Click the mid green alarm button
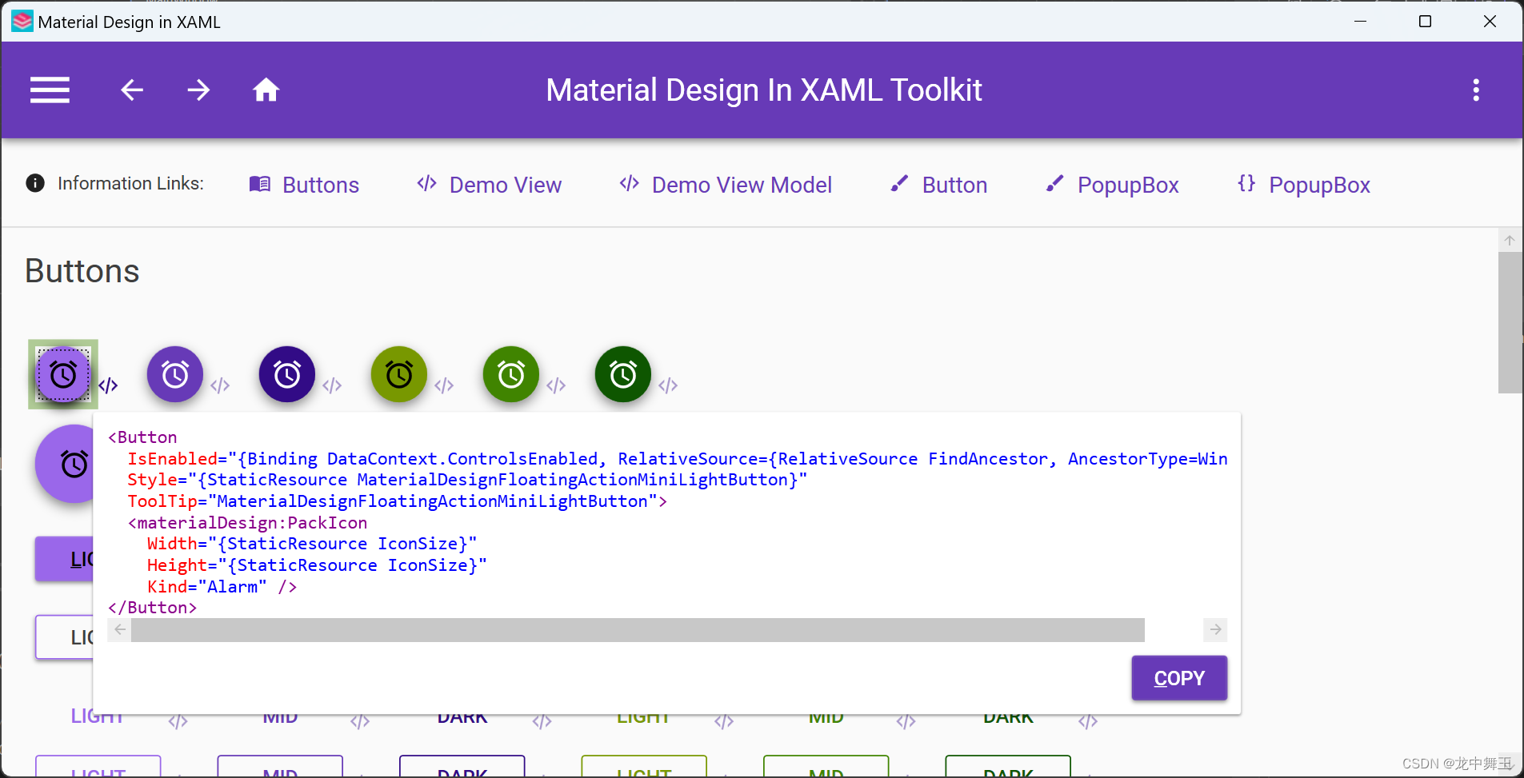 511,374
